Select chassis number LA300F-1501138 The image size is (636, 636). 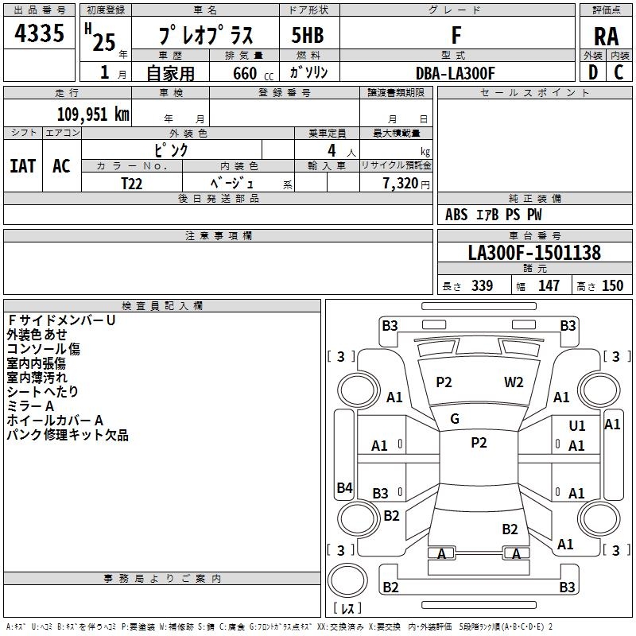click(534, 254)
